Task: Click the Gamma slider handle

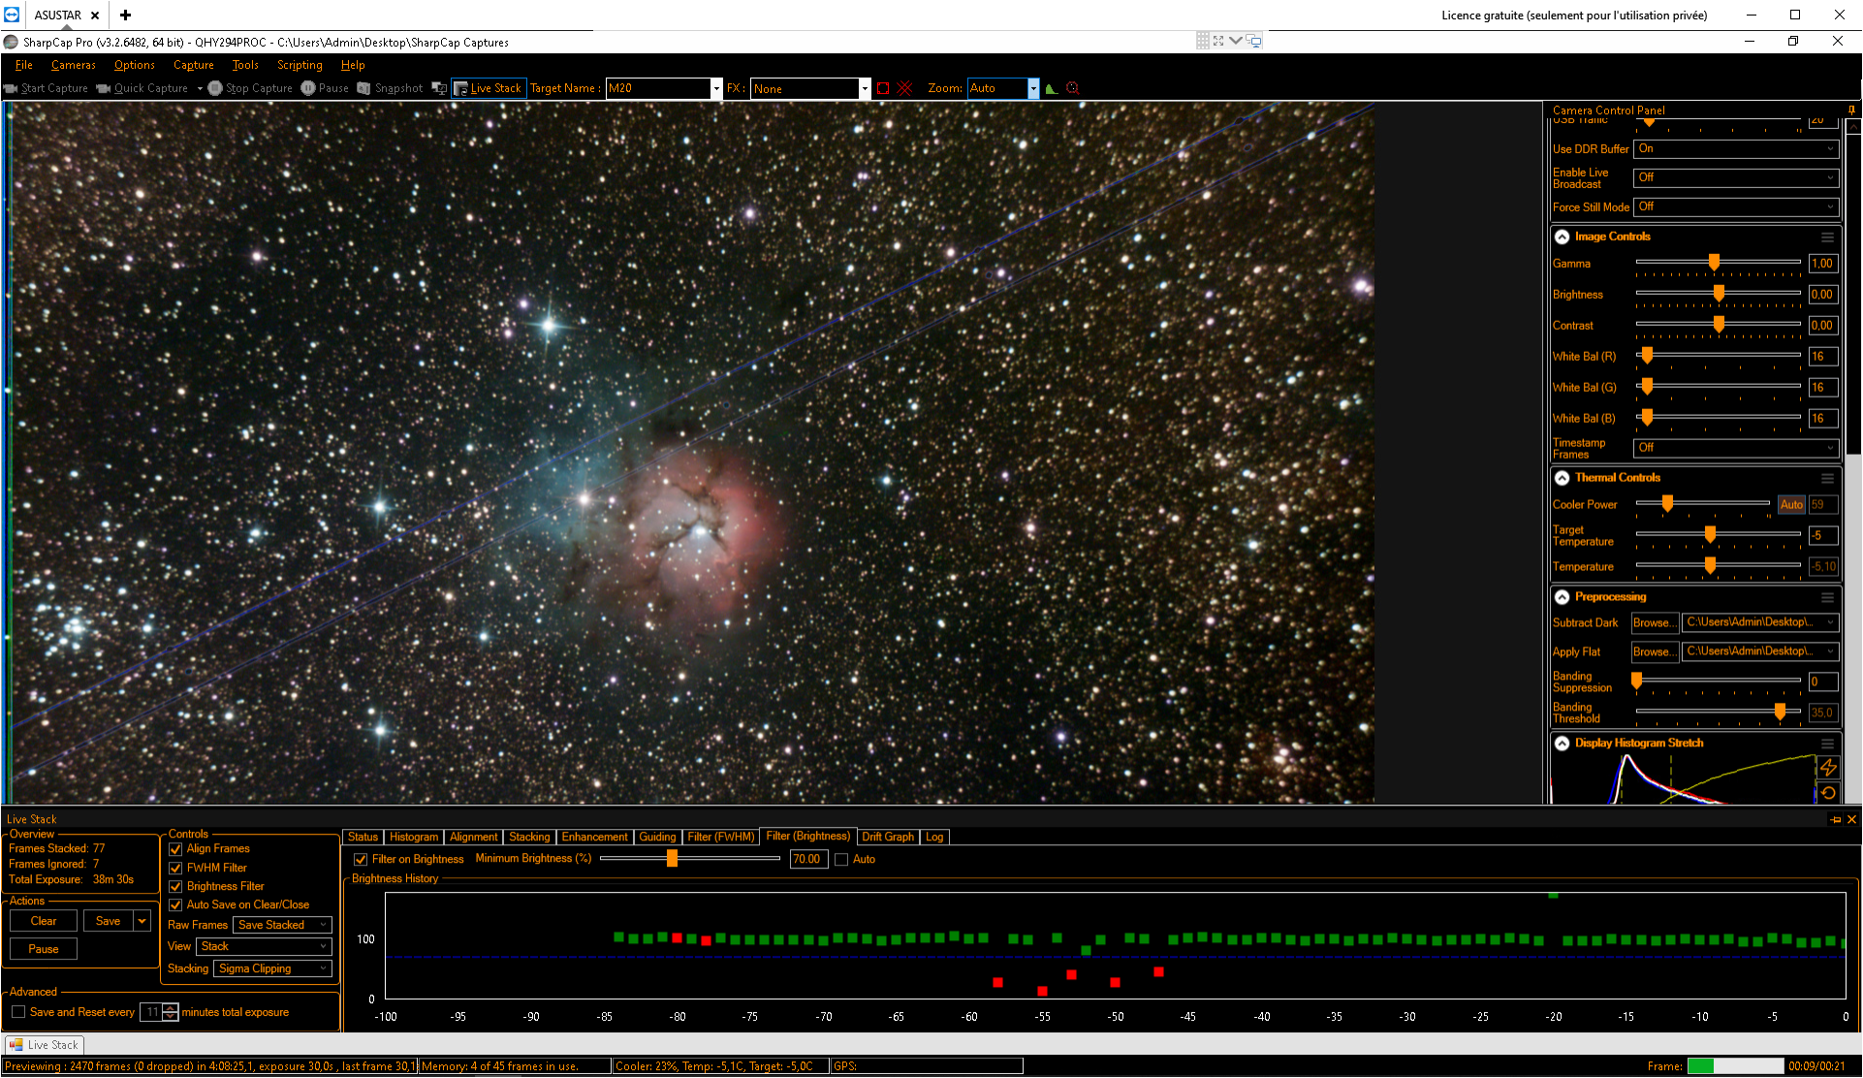Action: [1714, 262]
